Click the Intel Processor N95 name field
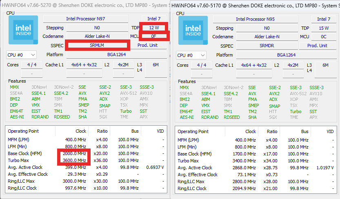Viewport: 340px width, 199px height. [x=256, y=19]
